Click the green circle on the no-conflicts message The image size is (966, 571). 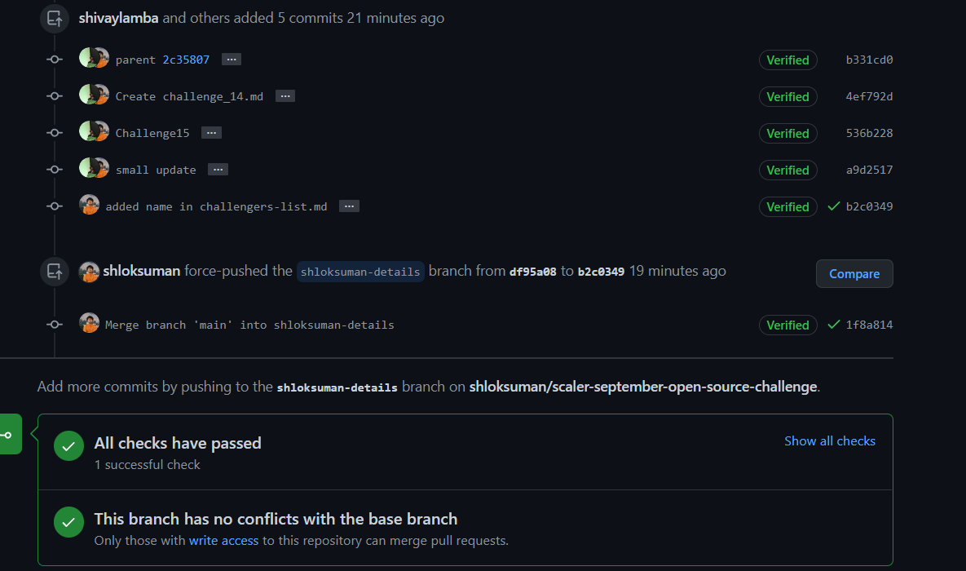coord(68,522)
